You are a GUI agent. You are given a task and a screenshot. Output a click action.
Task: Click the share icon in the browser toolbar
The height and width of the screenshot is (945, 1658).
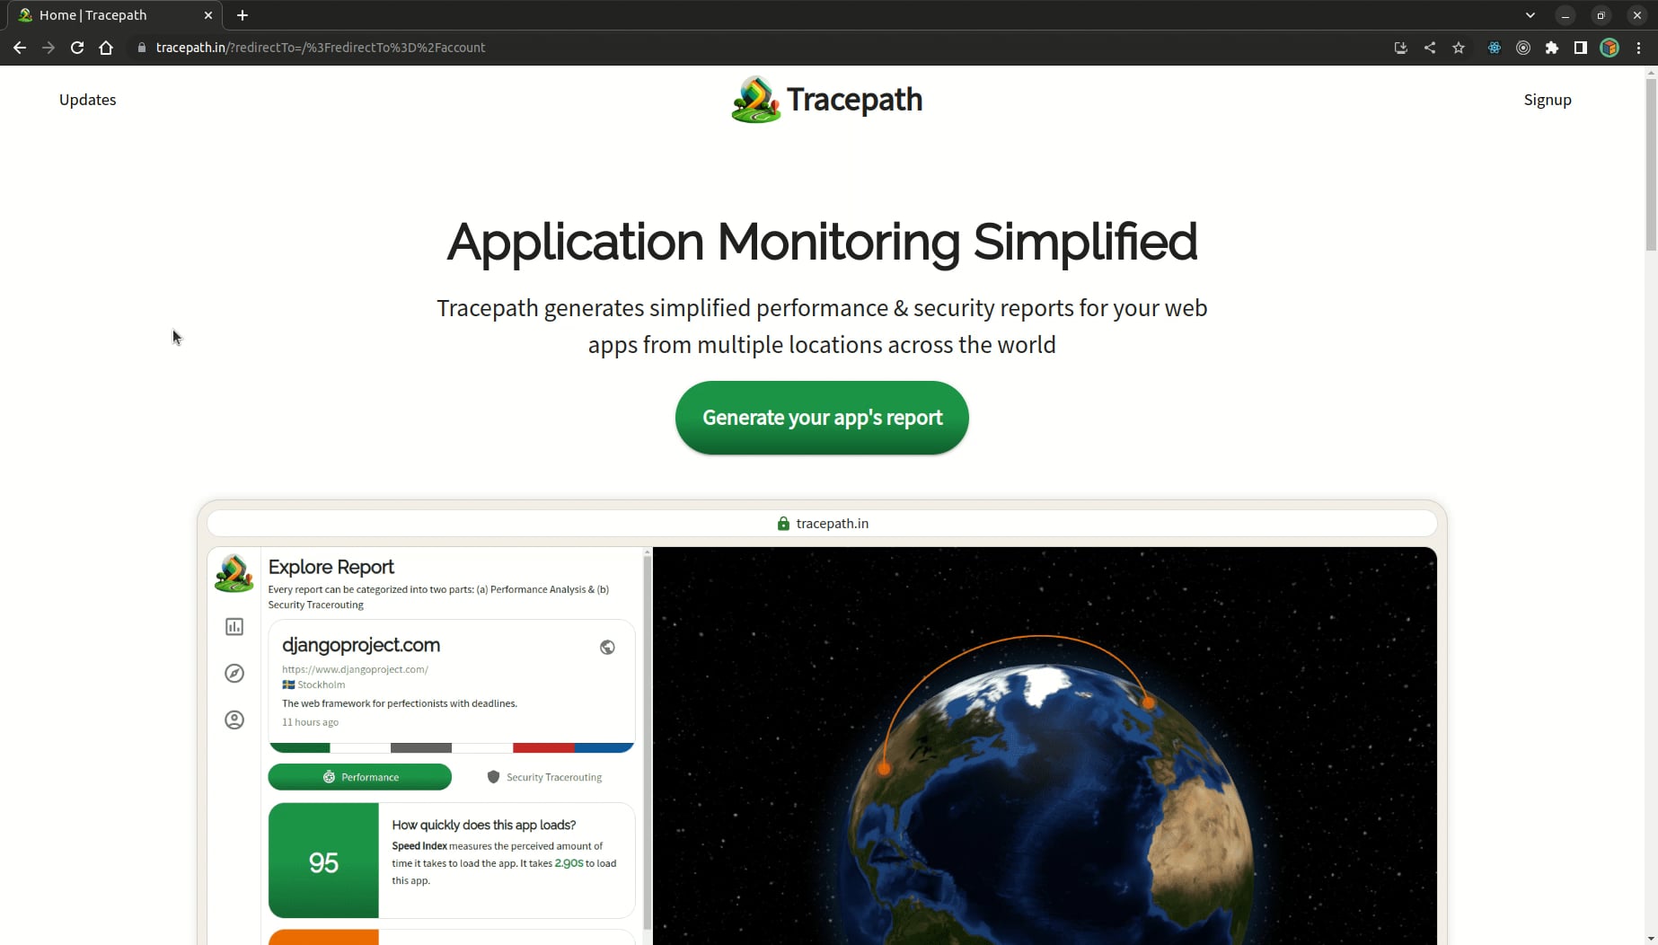(1430, 48)
